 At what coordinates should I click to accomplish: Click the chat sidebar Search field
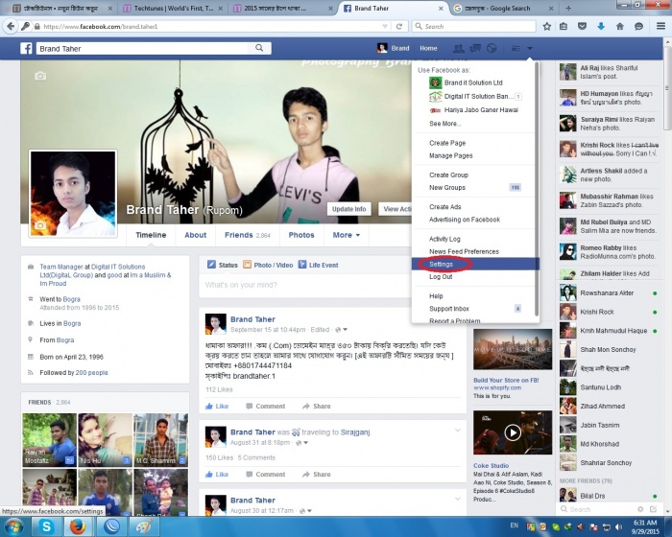[x=596, y=509]
